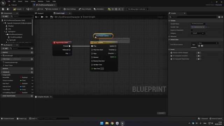Open the Variable Type dropdown
The width and height of the screenshot is (224, 126).
198,27
